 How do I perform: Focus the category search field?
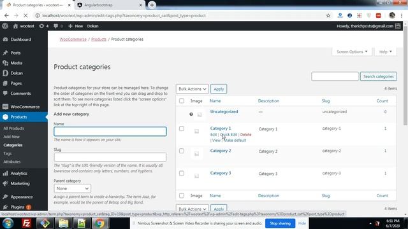tap(335, 76)
